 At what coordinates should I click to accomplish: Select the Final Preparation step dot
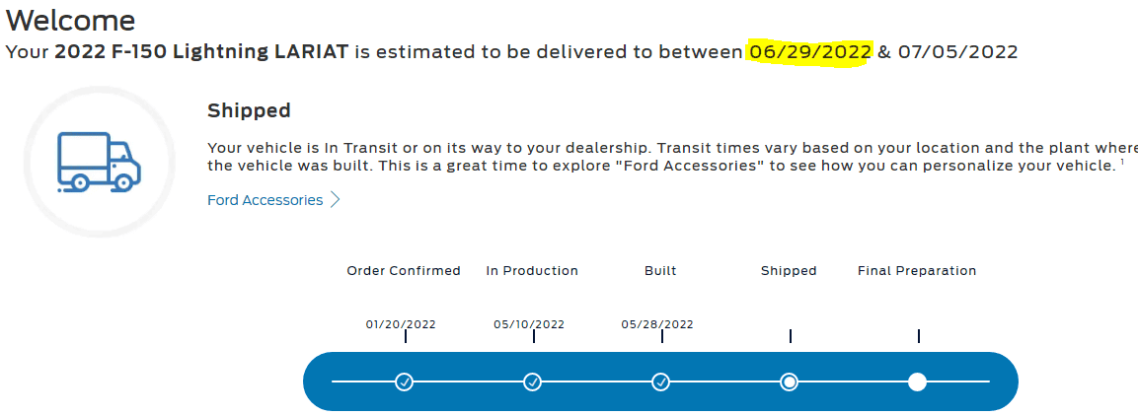(x=917, y=381)
